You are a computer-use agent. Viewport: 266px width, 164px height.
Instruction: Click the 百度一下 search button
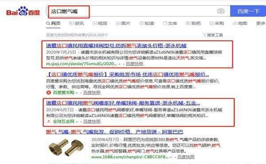pyautogui.click(x=248, y=11)
